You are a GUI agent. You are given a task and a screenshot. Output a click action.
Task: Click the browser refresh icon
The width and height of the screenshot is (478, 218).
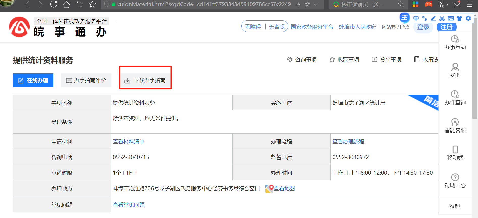(x=54, y=4)
